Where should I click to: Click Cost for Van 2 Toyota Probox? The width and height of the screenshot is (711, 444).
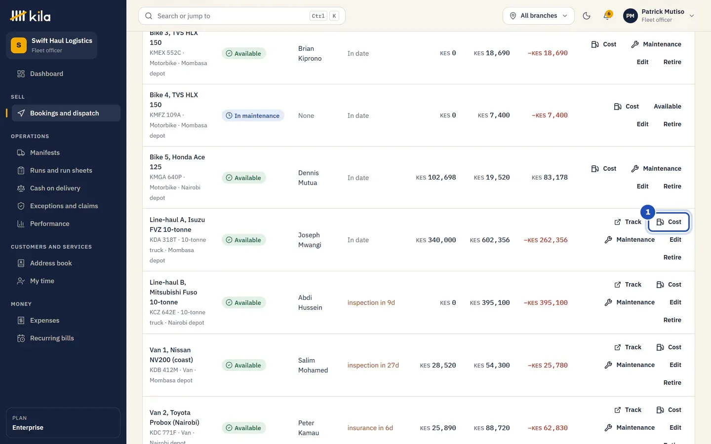point(669,410)
